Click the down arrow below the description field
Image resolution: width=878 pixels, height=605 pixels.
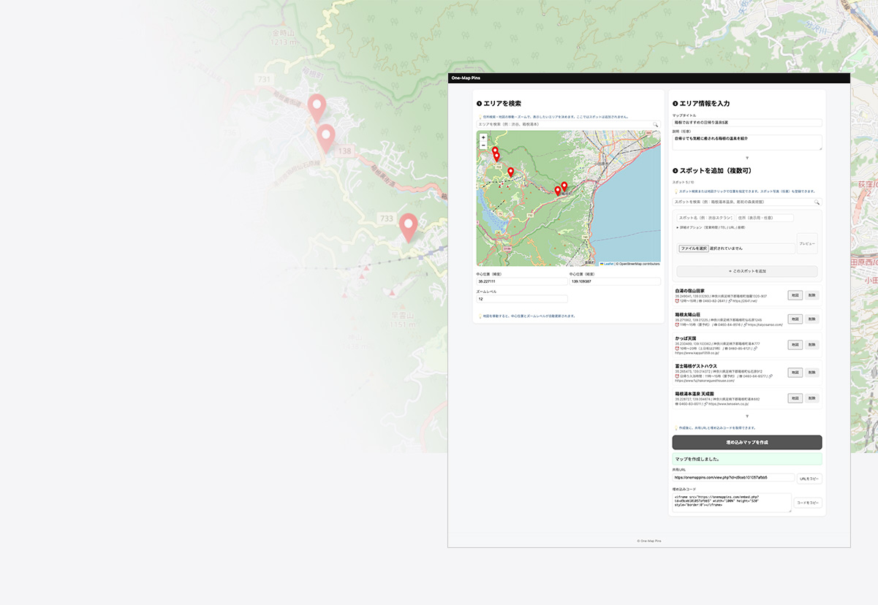(746, 158)
